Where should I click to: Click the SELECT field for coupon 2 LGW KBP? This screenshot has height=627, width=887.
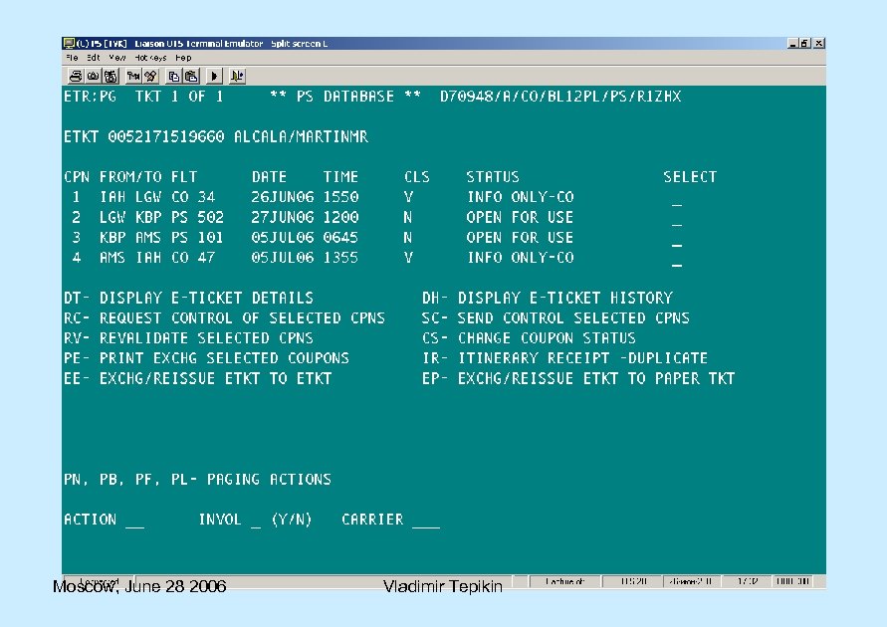677,223
